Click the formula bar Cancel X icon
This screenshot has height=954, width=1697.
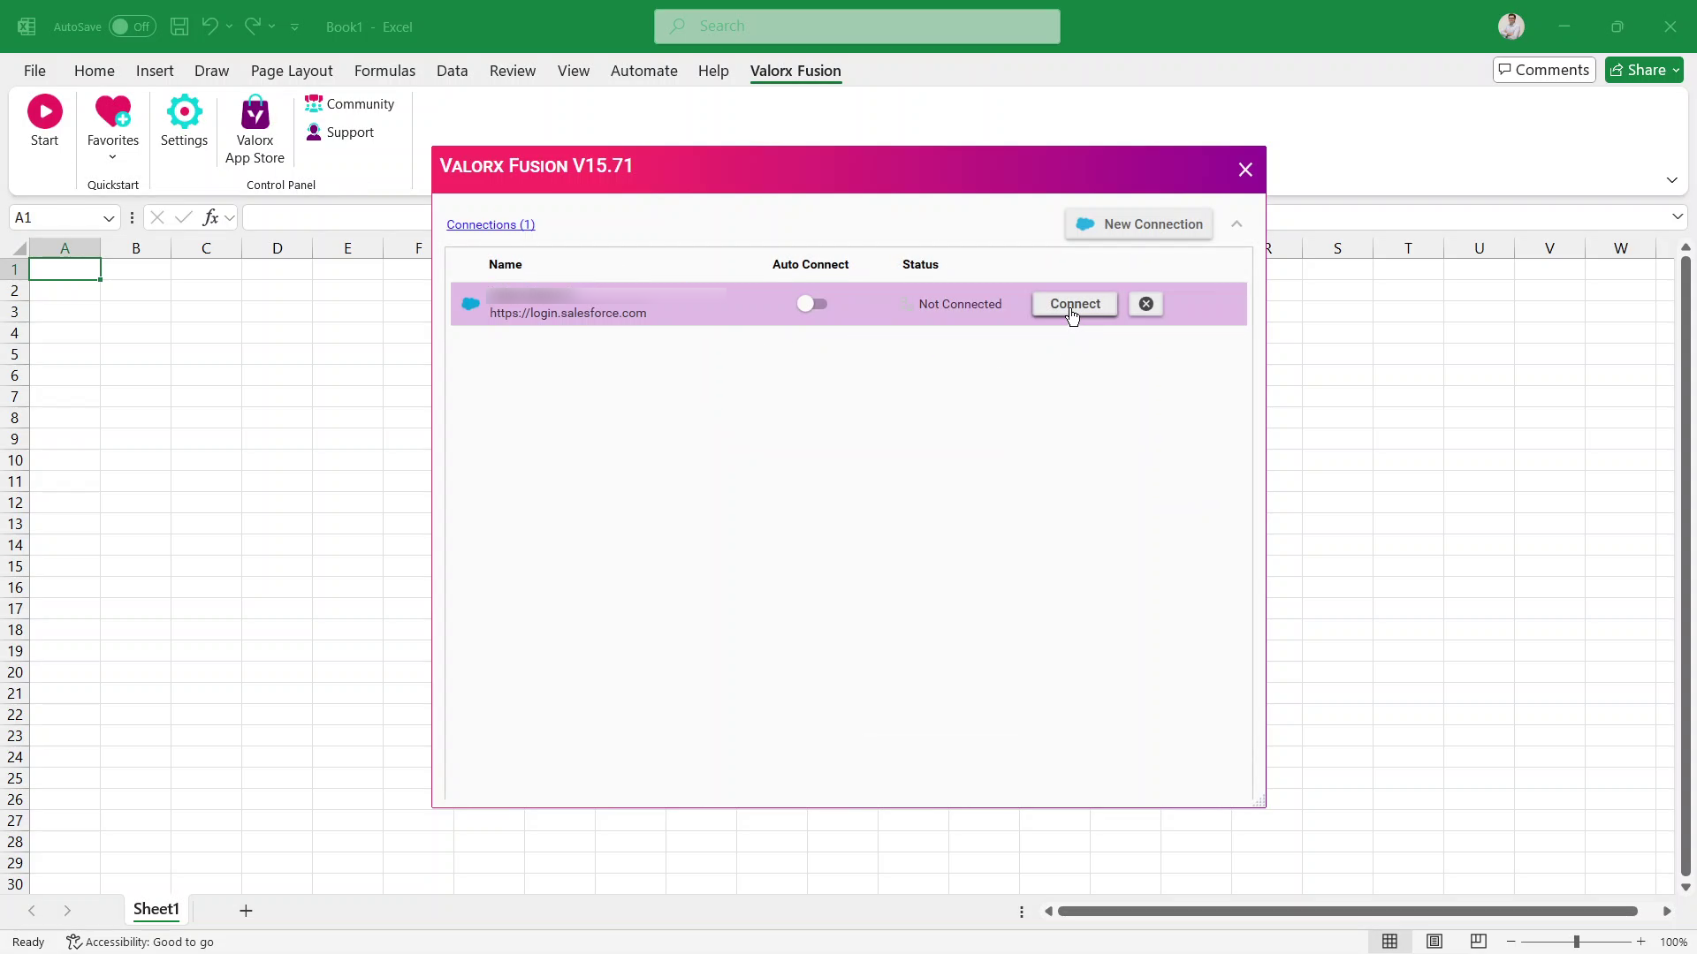point(157,217)
